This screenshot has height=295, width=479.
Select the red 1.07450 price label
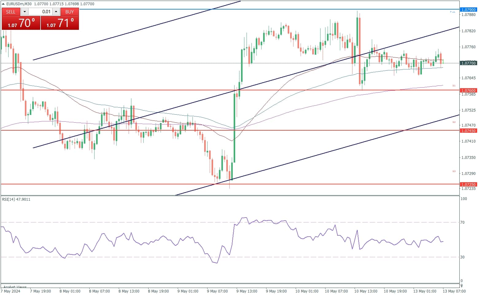[468, 131]
